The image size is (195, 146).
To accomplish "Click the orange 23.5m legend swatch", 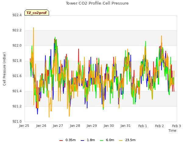I will tap(121, 140).
